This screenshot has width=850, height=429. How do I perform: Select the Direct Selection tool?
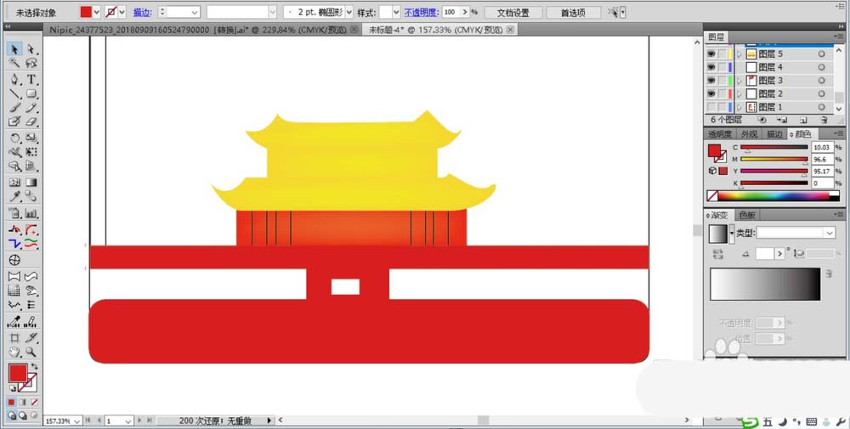(31, 49)
